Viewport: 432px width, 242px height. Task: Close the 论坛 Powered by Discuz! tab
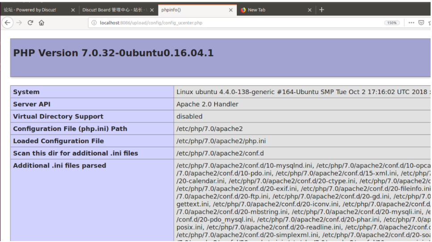pos(73,10)
